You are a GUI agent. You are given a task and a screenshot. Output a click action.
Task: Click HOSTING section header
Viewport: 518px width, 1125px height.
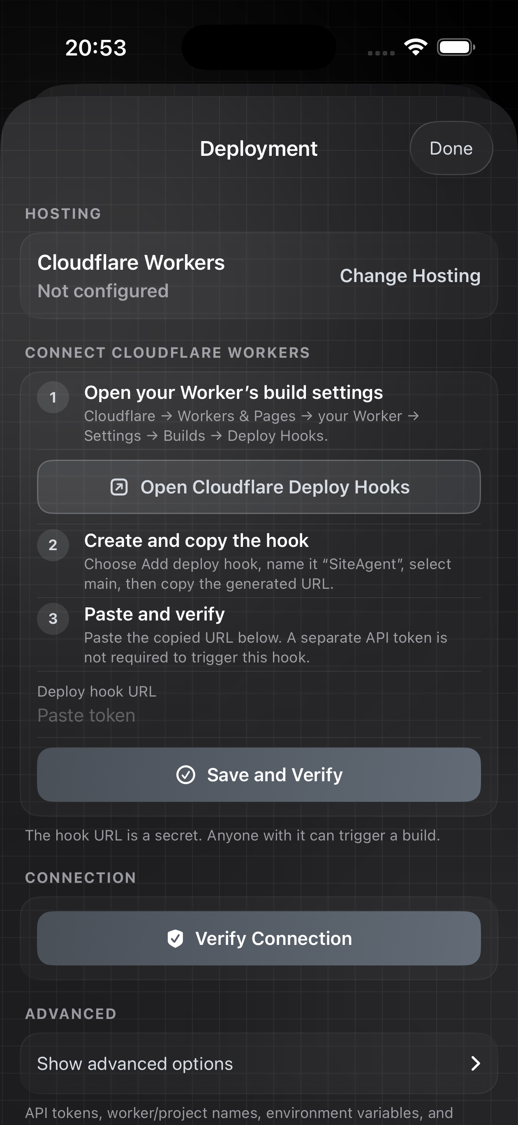(x=63, y=213)
